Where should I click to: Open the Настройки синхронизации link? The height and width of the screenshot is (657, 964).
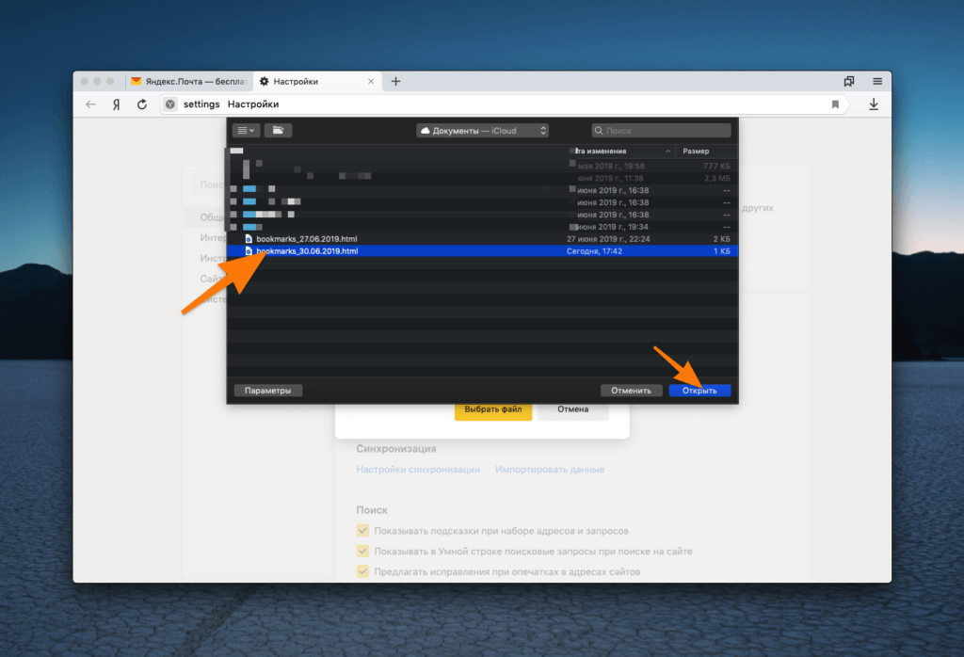click(418, 470)
